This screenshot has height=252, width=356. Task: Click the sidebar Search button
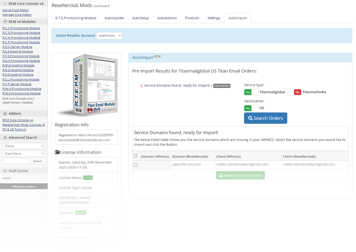pos(38,161)
